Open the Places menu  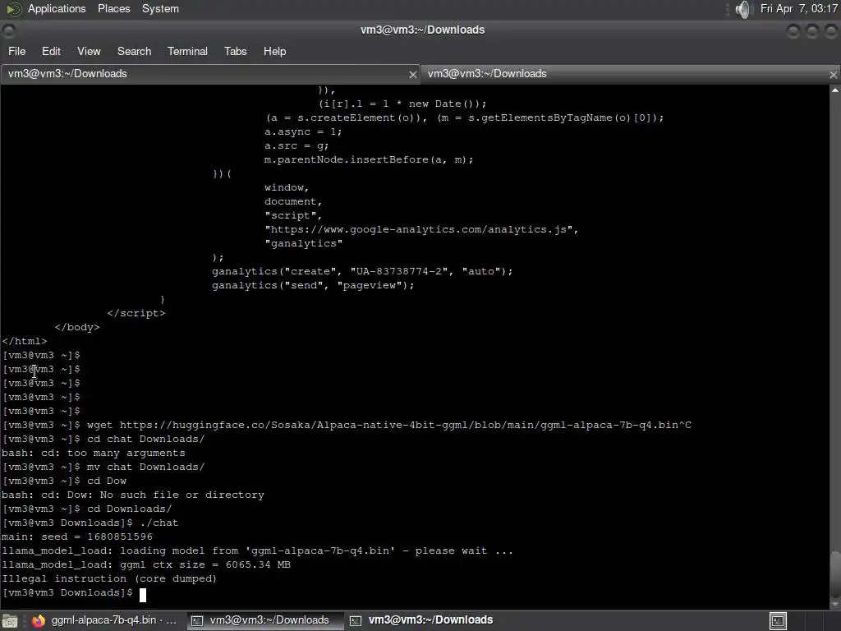113,8
